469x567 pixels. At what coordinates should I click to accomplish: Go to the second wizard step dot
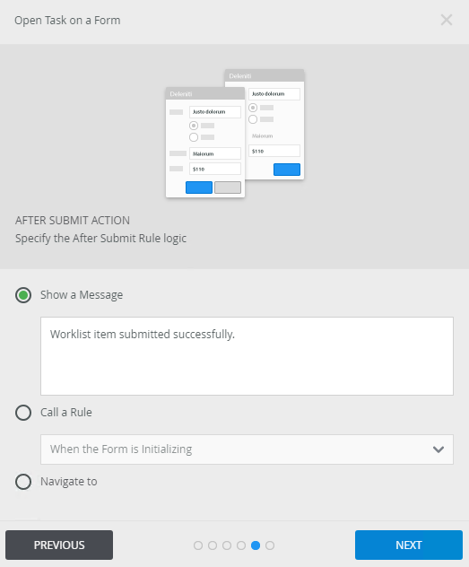tap(213, 545)
